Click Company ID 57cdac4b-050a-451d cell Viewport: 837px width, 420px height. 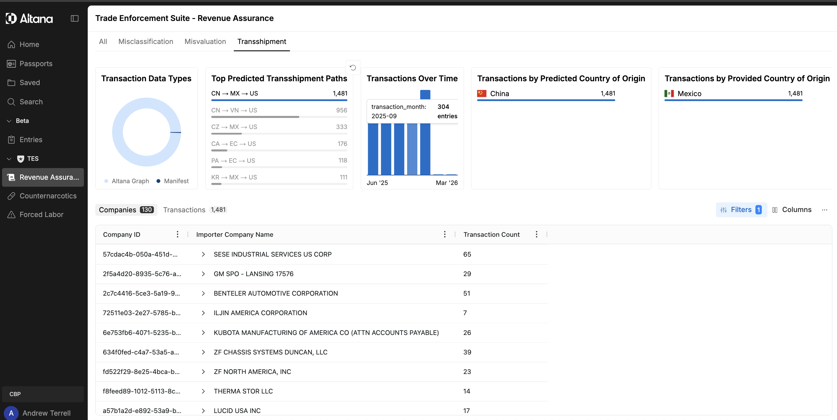140,254
